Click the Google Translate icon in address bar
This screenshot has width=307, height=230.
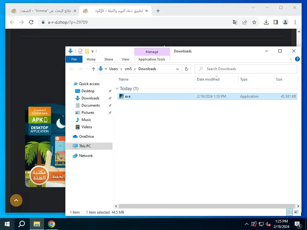(x=235, y=22)
